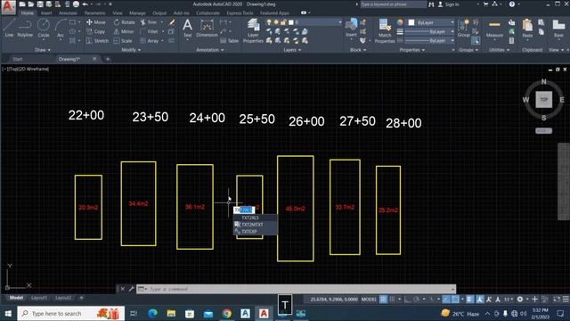The width and height of the screenshot is (570, 321).
Task: Click the TOP face of ViewCube
Action: (x=543, y=99)
